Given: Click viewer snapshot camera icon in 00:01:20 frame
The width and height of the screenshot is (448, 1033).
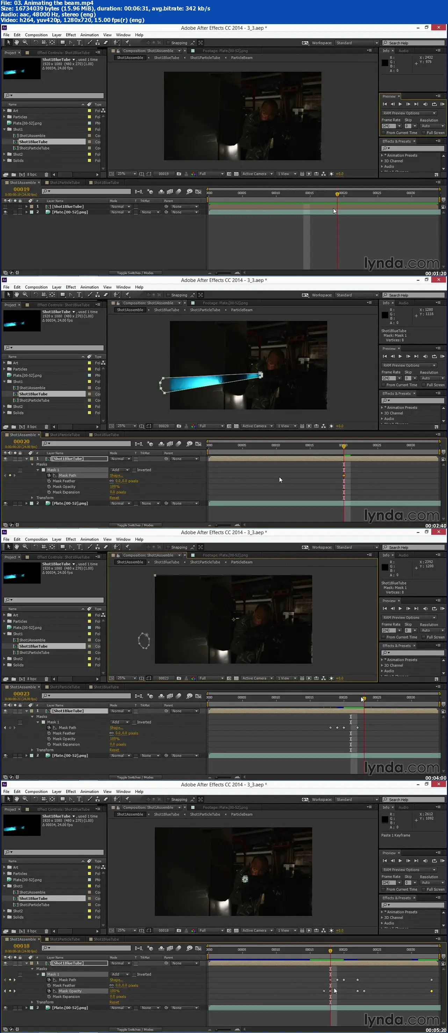Looking at the screenshot, I should click(x=179, y=174).
